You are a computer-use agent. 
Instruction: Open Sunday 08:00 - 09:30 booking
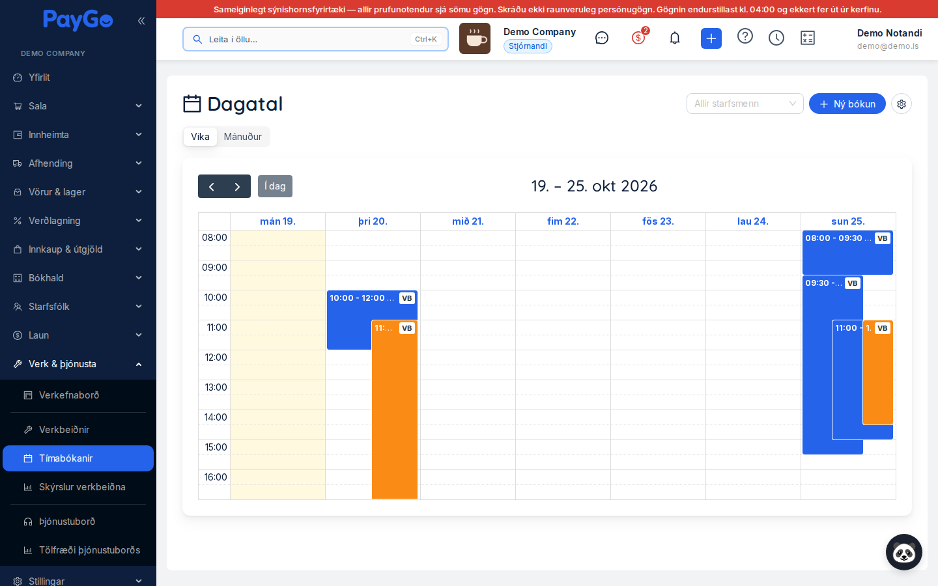[847, 253]
